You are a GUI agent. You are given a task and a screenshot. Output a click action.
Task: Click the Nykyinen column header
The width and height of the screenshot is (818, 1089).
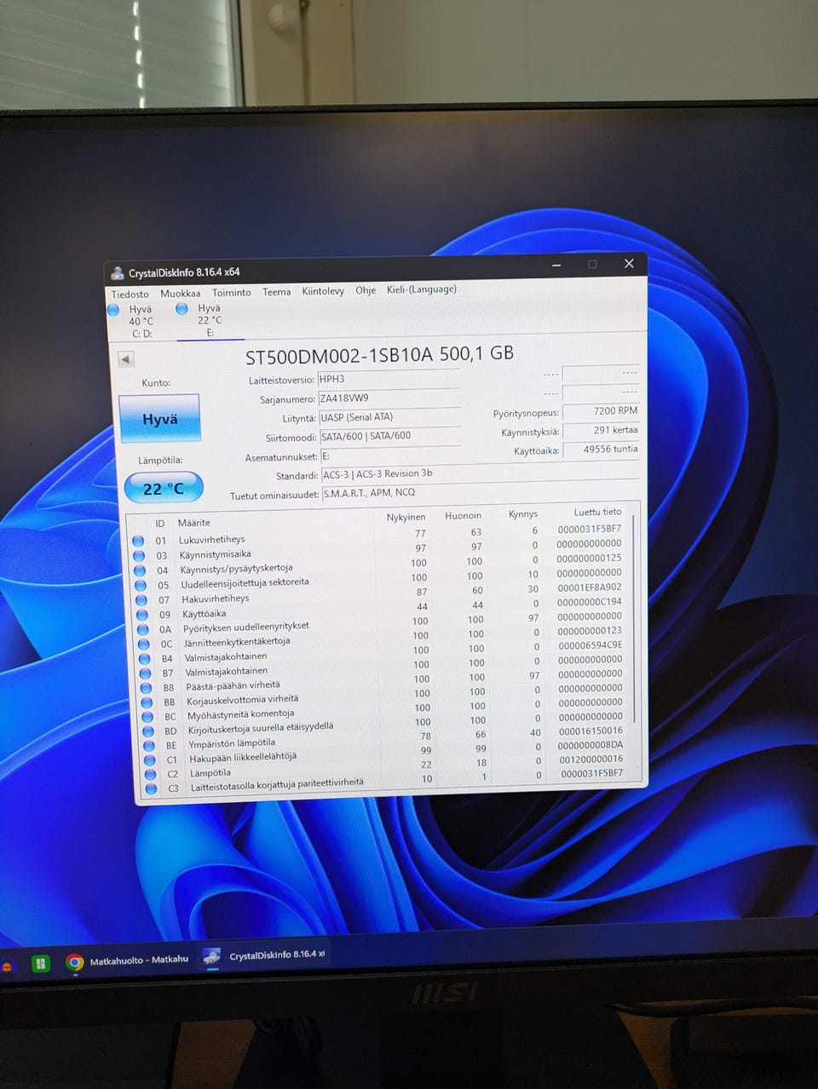(406, 517)
